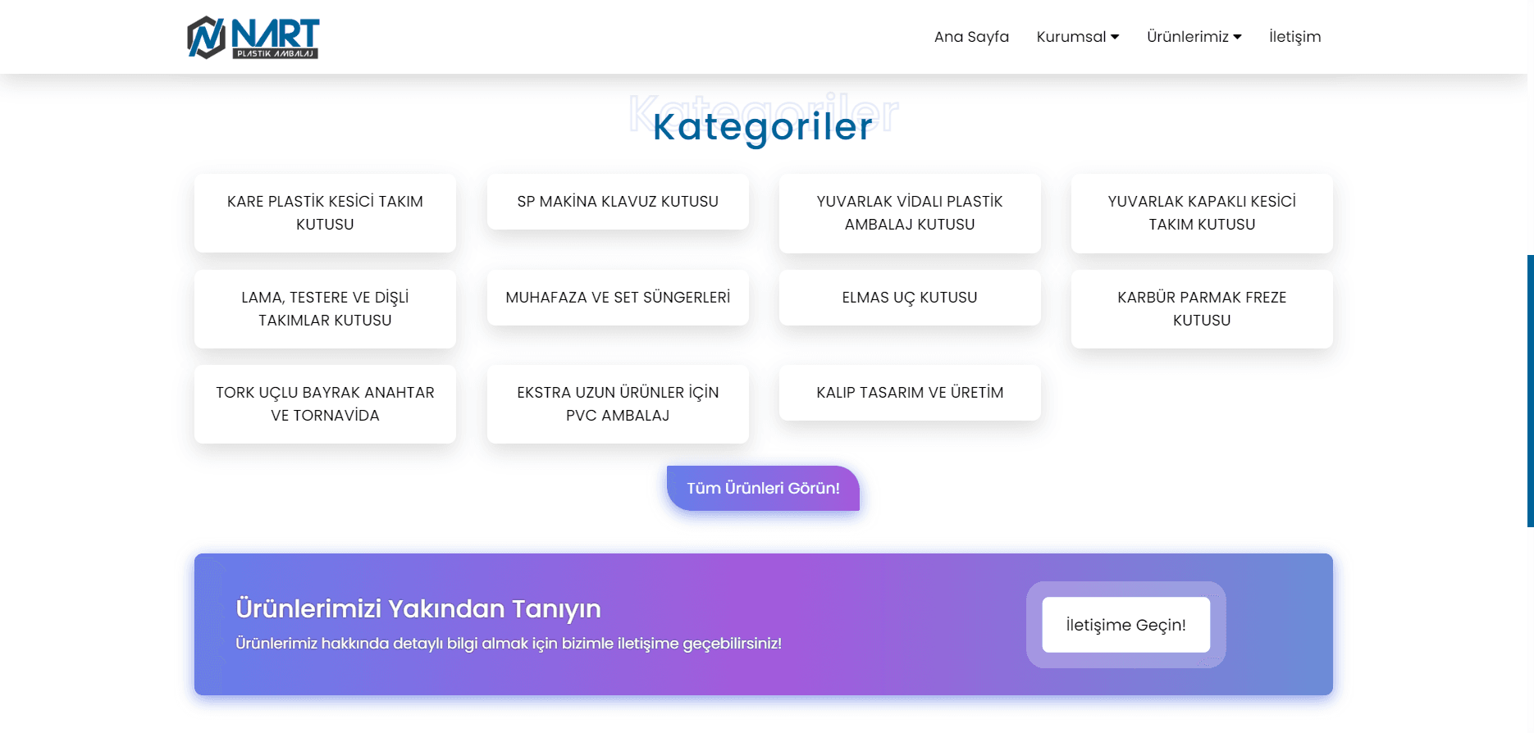Select Muhafaza ve Set Süngerleri category

(x=618, y=298)
